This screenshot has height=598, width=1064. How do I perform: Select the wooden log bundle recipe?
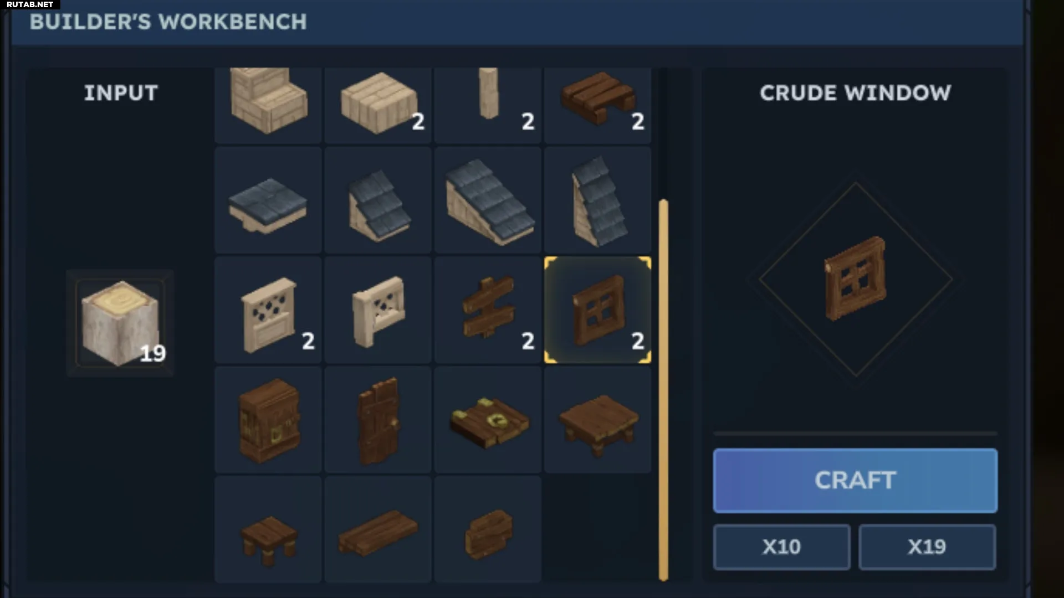[488, 529]
